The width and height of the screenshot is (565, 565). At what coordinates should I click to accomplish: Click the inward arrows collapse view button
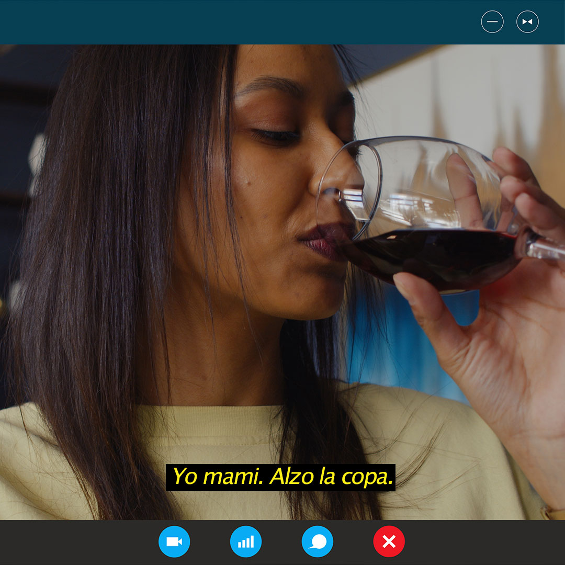point(527,22)
